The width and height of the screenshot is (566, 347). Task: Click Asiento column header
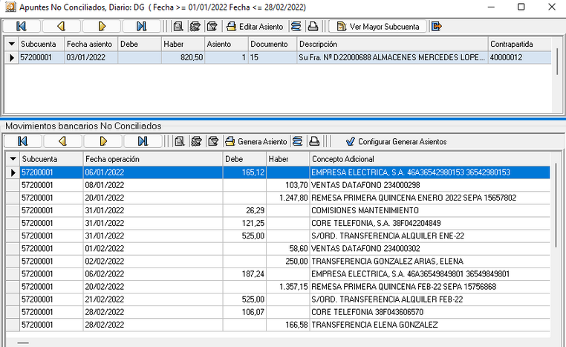pos(227,44)
